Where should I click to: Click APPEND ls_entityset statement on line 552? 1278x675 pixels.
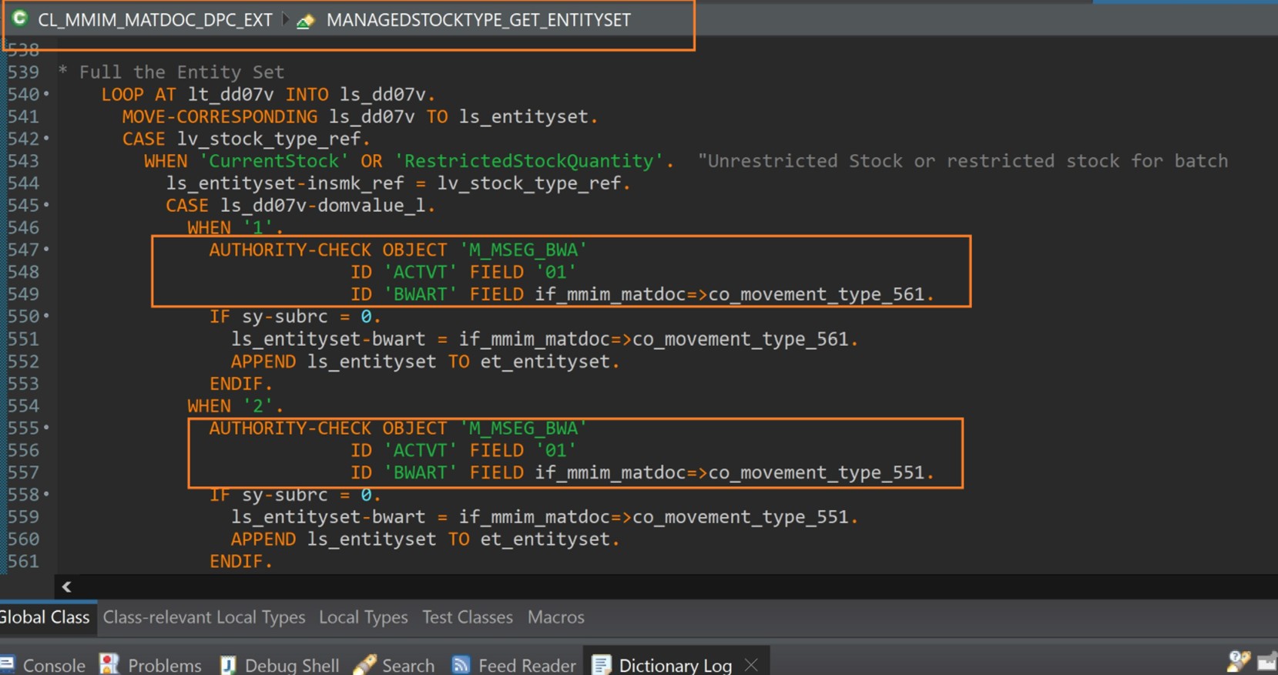425,361
